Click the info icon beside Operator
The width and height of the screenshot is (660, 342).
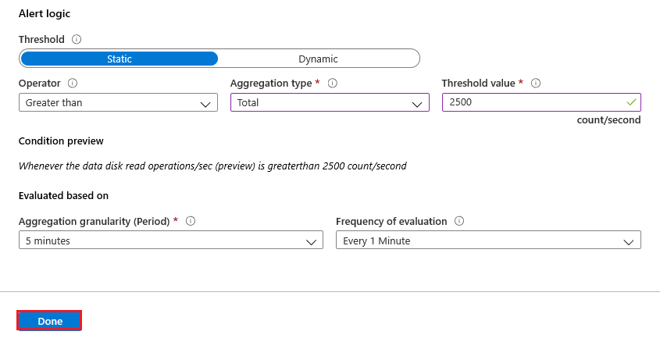(x=73, y=83)
